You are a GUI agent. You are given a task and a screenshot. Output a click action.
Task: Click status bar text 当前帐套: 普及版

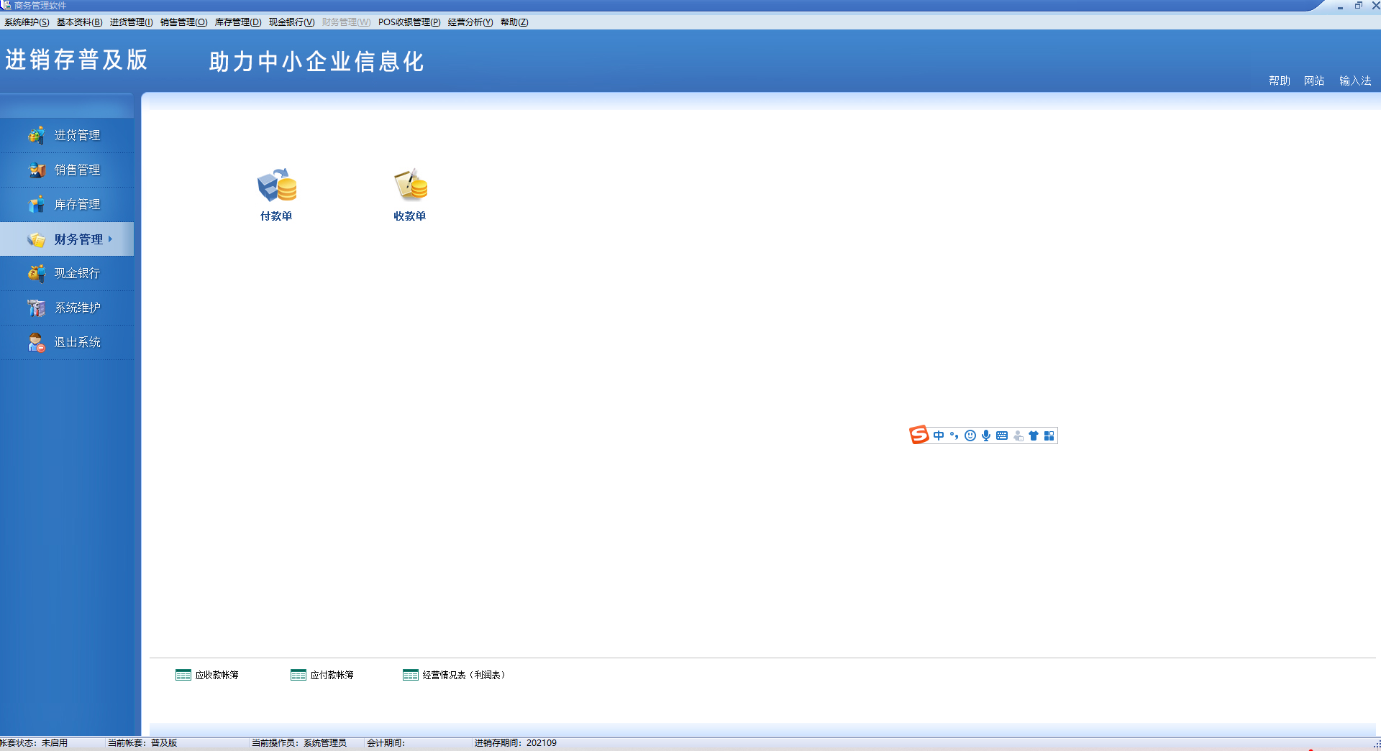[x=142, y=743]
